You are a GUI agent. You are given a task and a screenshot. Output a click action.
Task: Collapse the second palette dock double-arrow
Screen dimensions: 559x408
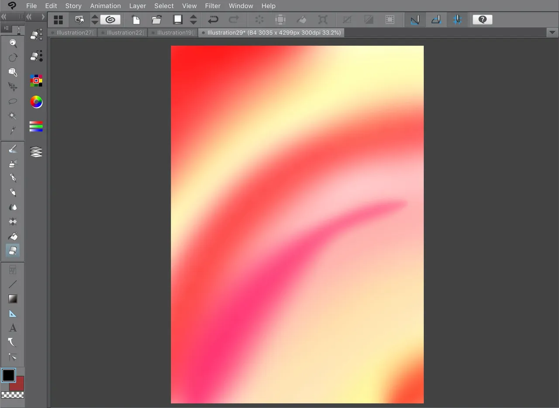(x=29, y=17)
